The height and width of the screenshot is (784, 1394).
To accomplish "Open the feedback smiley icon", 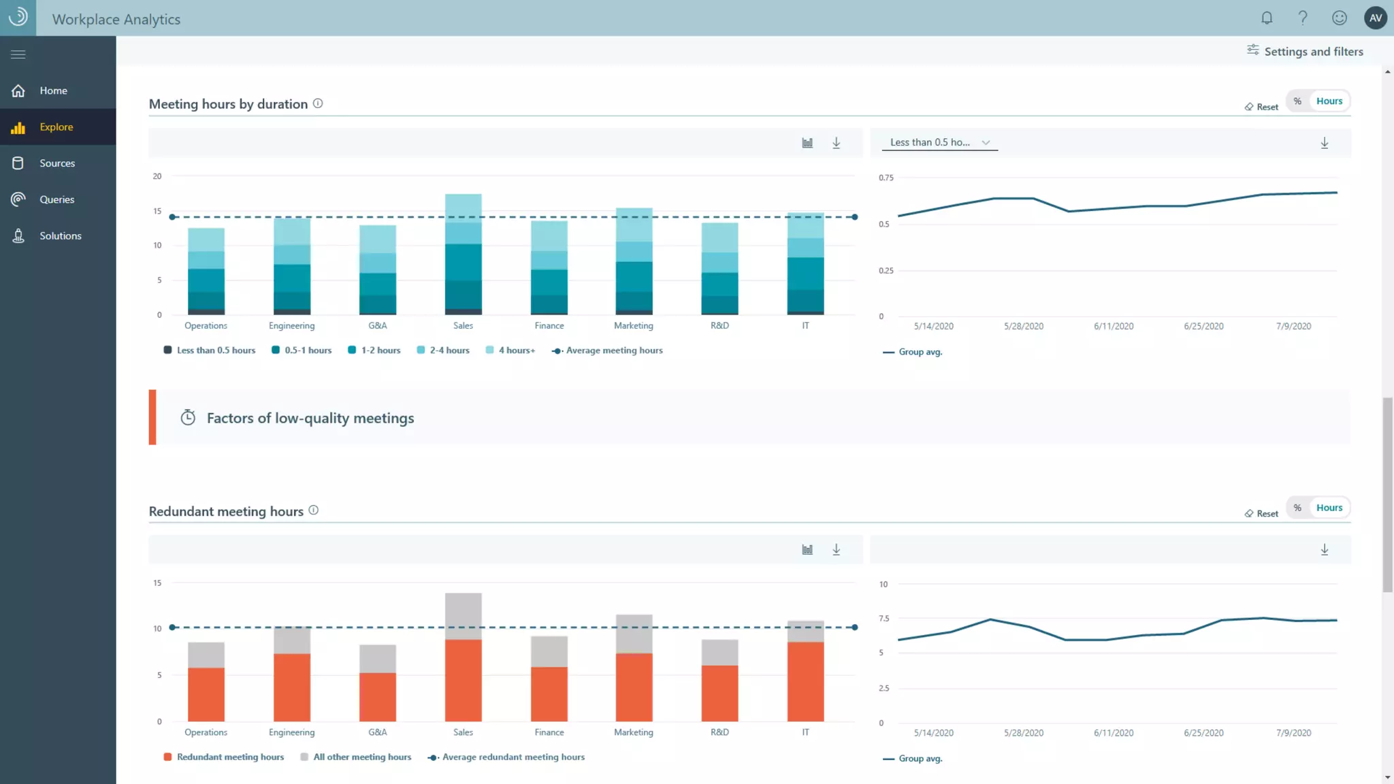I will 1339,18.
